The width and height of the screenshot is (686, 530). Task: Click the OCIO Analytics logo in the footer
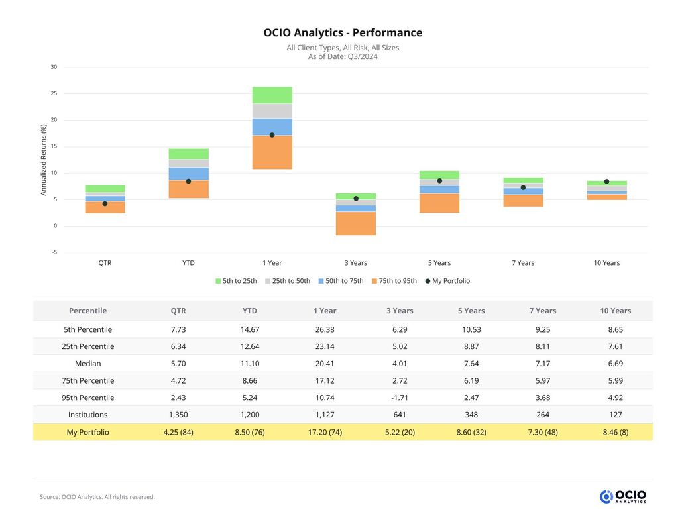(623, 496)
